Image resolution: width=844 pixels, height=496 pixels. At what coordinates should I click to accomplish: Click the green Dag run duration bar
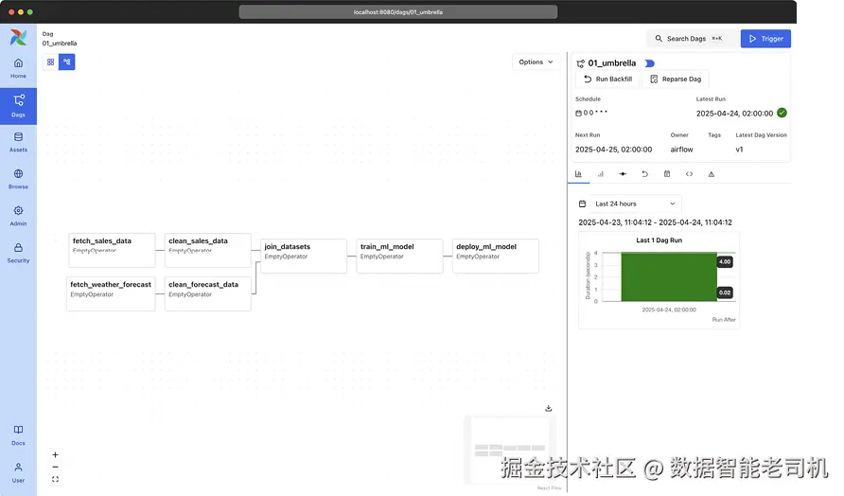669,276
